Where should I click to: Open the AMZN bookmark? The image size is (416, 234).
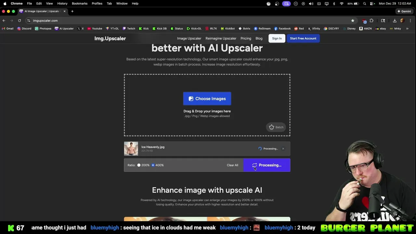[x=365, y=29]
